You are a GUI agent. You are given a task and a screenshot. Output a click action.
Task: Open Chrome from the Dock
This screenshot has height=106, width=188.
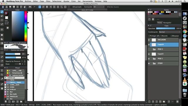coord(185,32)
